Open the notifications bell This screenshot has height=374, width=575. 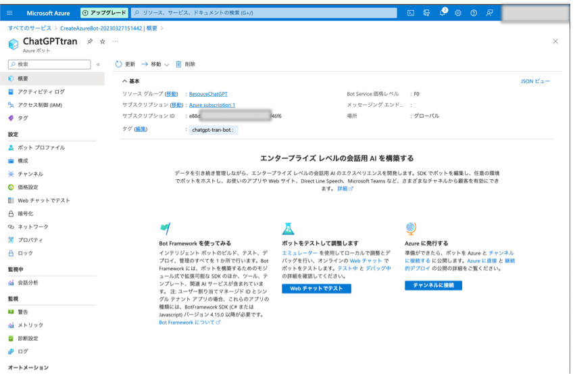[443, 12]
